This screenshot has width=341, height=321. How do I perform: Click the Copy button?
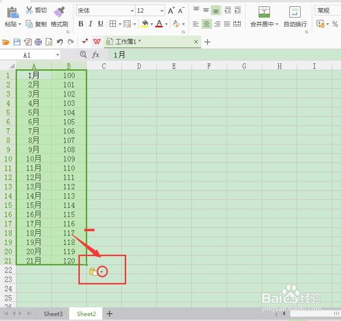36,24
